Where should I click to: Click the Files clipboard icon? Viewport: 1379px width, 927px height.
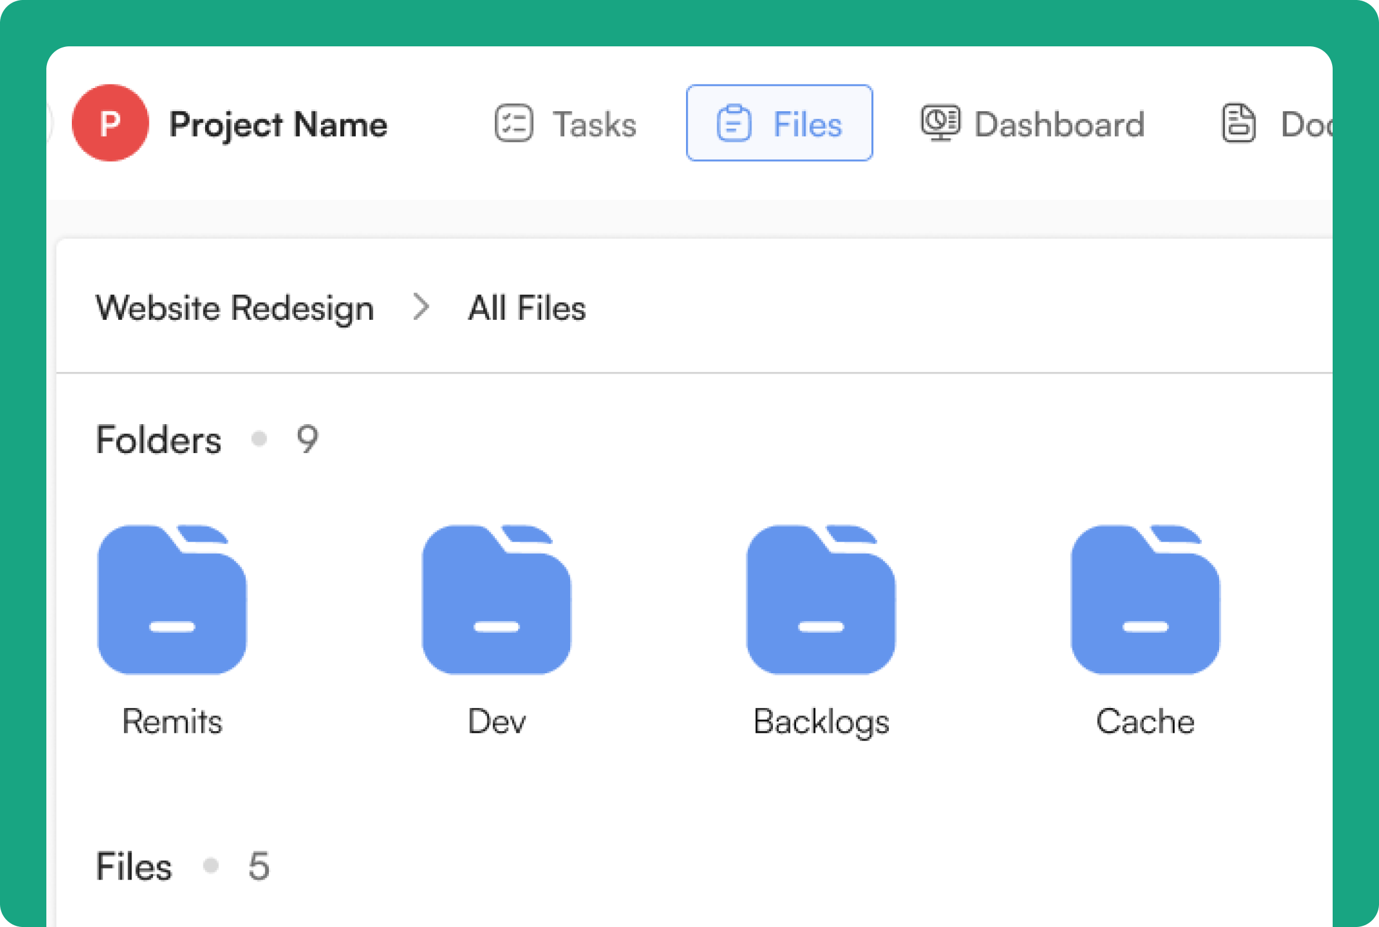pos(734,123)
